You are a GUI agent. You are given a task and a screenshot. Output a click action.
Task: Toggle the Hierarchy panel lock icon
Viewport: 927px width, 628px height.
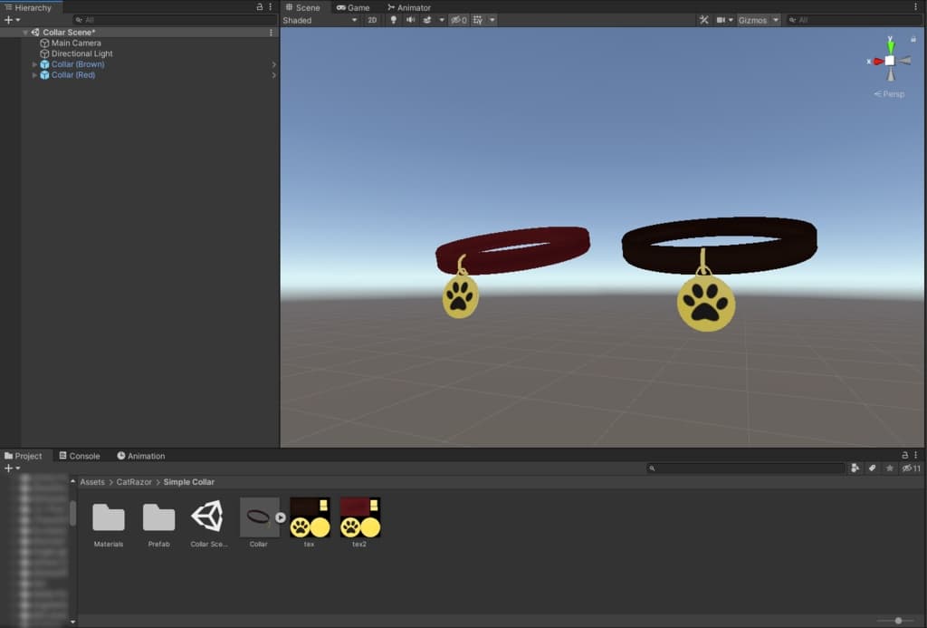click(x=260, y=7)
